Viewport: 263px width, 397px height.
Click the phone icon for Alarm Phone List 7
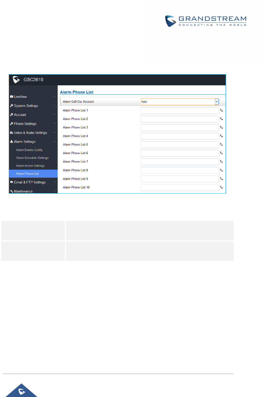[x=221, y=162]
